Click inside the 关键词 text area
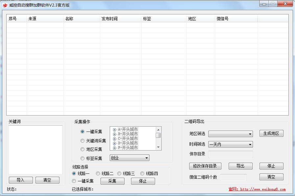Screen dimensions: 295x196 [35, 150]
